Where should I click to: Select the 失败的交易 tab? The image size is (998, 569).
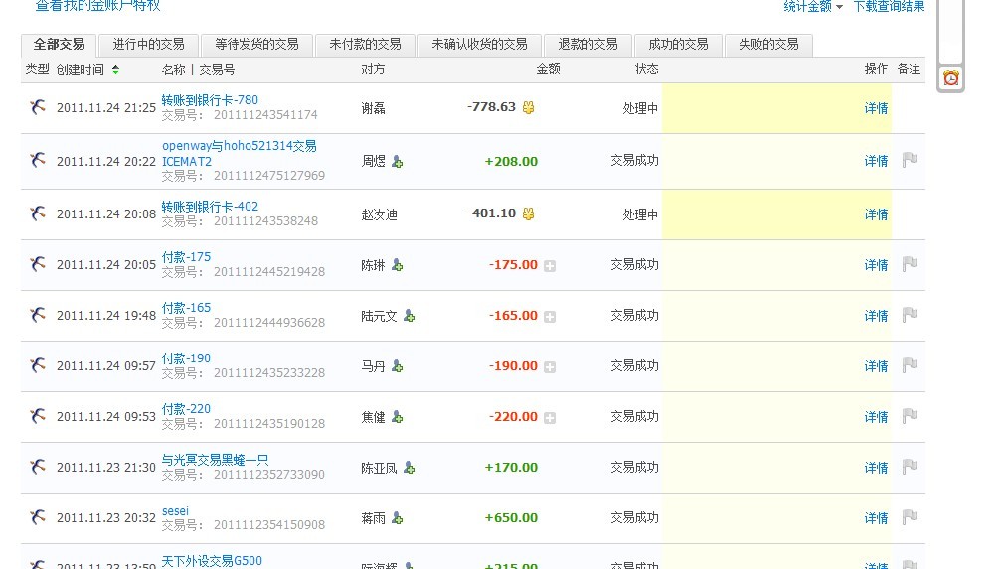point(767,45)
